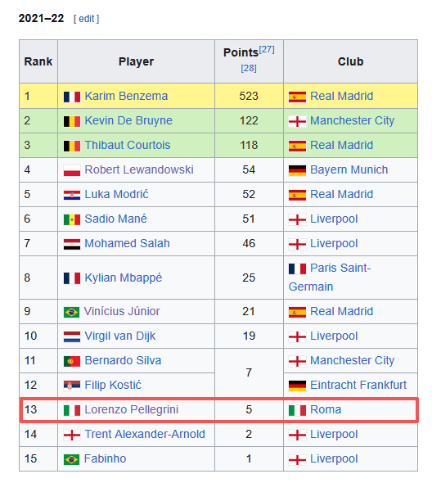
Task: Click the Brazilian flag beside Vinícius Júnior
Action: coord(71,312)
